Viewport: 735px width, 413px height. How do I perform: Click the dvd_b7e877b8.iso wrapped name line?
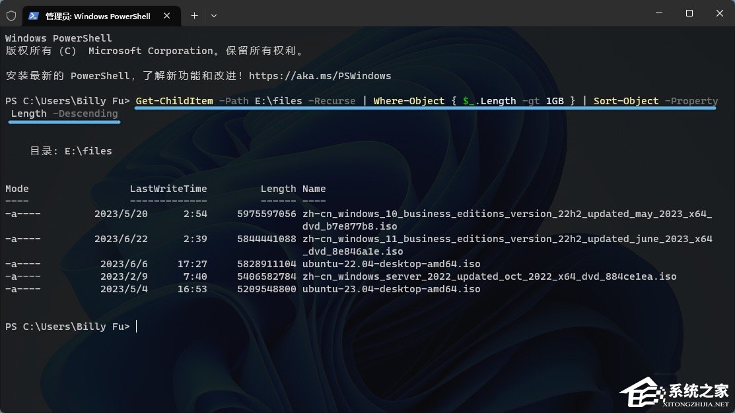click(350, 227)
